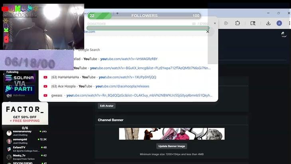
Task: Click the Escape From Tarkov category text
Action: tap(24, 159)
